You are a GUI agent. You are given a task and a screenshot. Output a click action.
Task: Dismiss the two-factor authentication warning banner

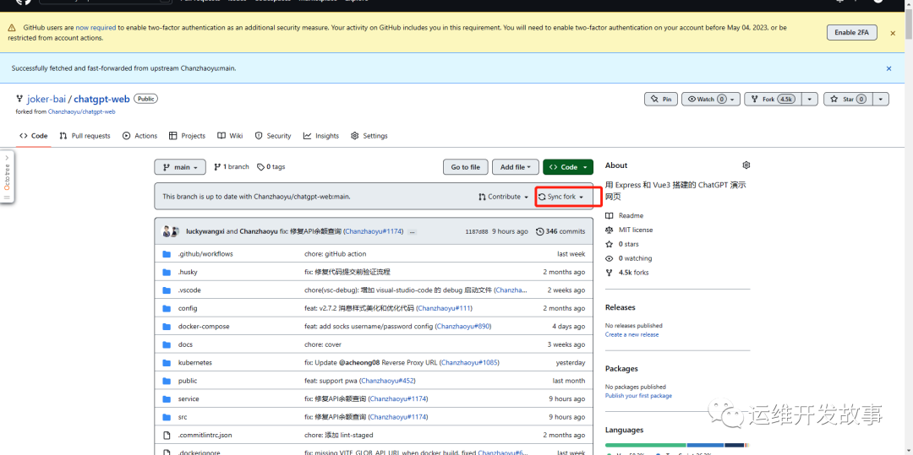893,33
